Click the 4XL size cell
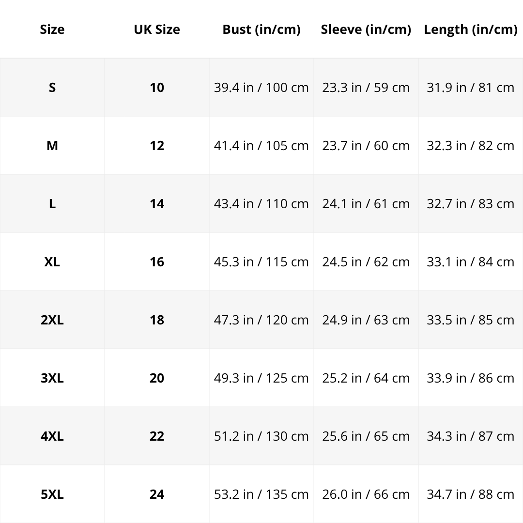The height and width of the screenshot is (523, 523). click(x=52, y=436)
